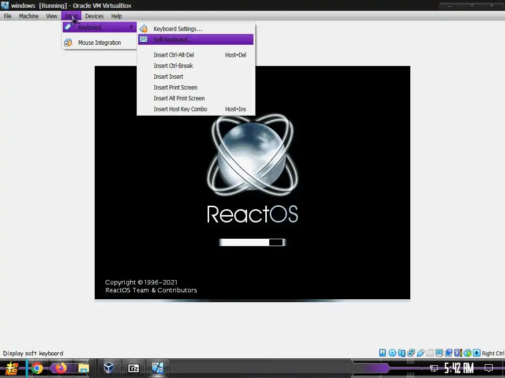Launch Chrome from the taskbar

[x=36, y=368]
